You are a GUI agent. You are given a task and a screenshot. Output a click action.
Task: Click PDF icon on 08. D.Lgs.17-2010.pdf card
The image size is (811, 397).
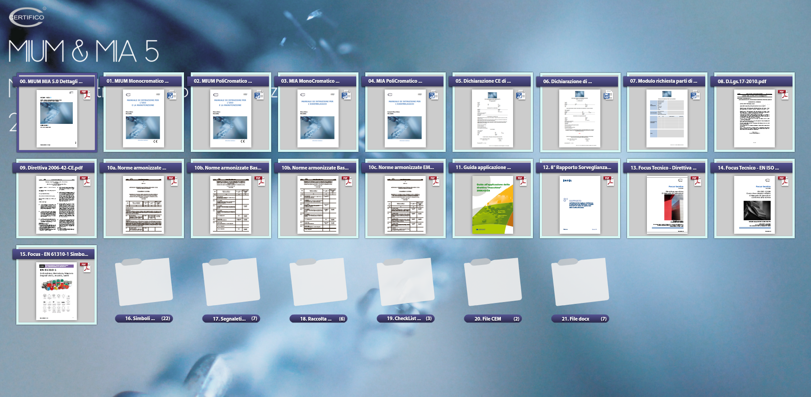coord(783,95)
